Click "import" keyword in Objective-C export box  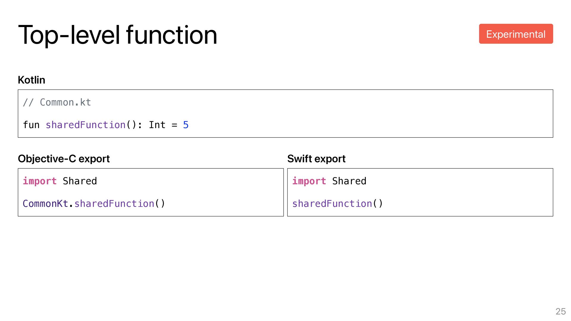tap(40, 181)
